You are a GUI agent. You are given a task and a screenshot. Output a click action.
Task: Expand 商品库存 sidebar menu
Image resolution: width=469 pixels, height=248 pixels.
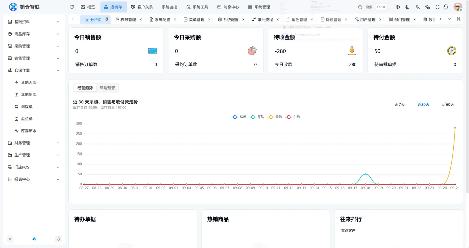(x=34, y=34)
